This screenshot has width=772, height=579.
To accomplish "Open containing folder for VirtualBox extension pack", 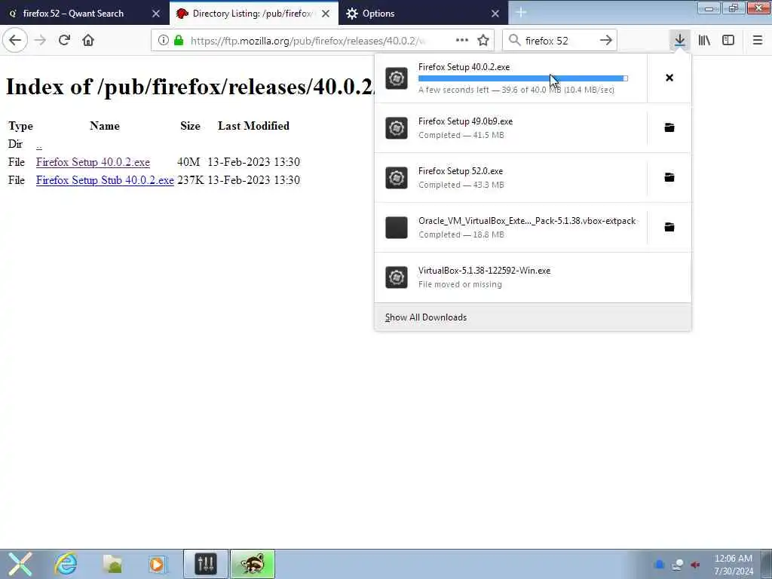I will click(669, 227).
